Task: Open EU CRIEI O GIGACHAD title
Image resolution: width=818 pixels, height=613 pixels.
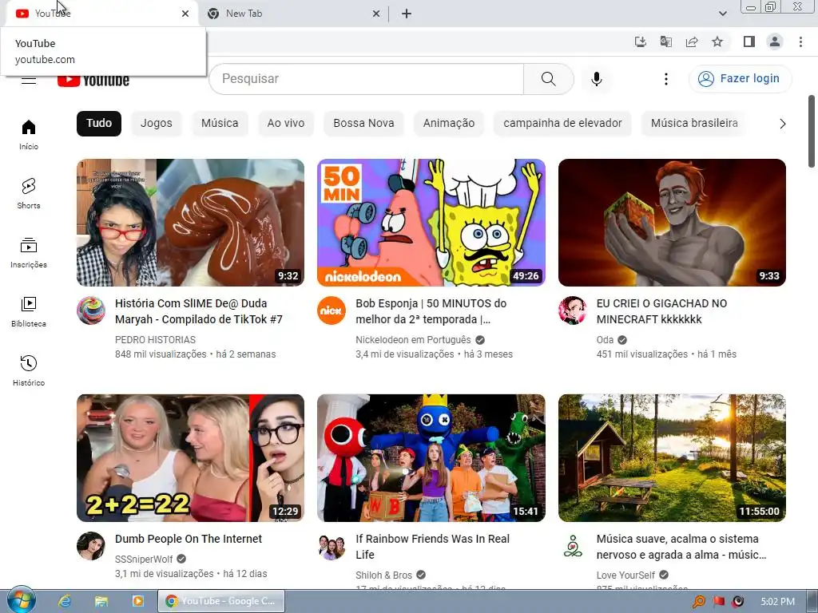Action: point(661,311)
